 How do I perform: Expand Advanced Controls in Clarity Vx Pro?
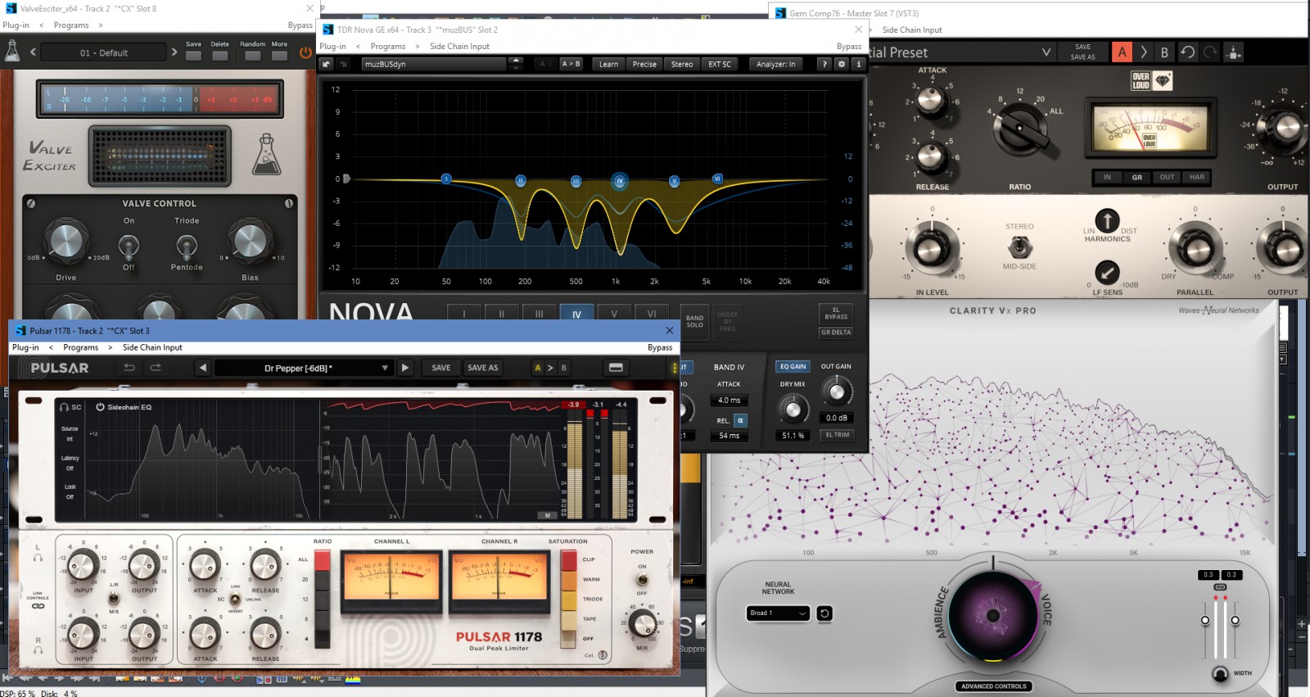tap(994, 686)
